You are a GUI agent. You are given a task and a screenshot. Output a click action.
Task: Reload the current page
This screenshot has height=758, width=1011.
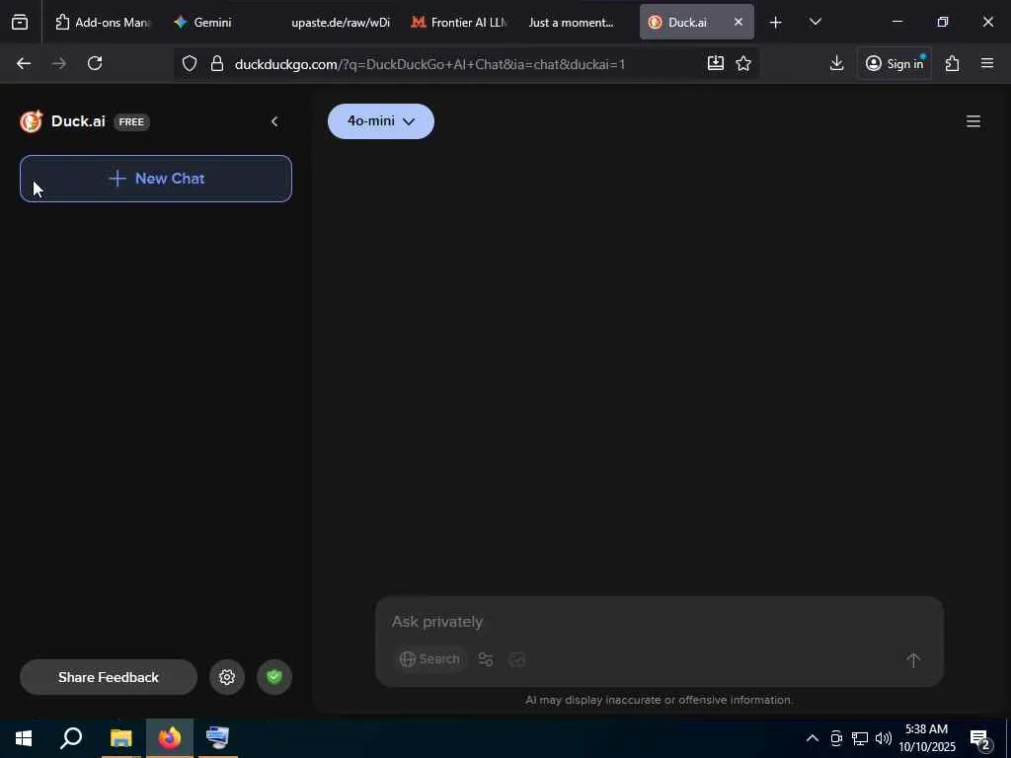point(95,63)
